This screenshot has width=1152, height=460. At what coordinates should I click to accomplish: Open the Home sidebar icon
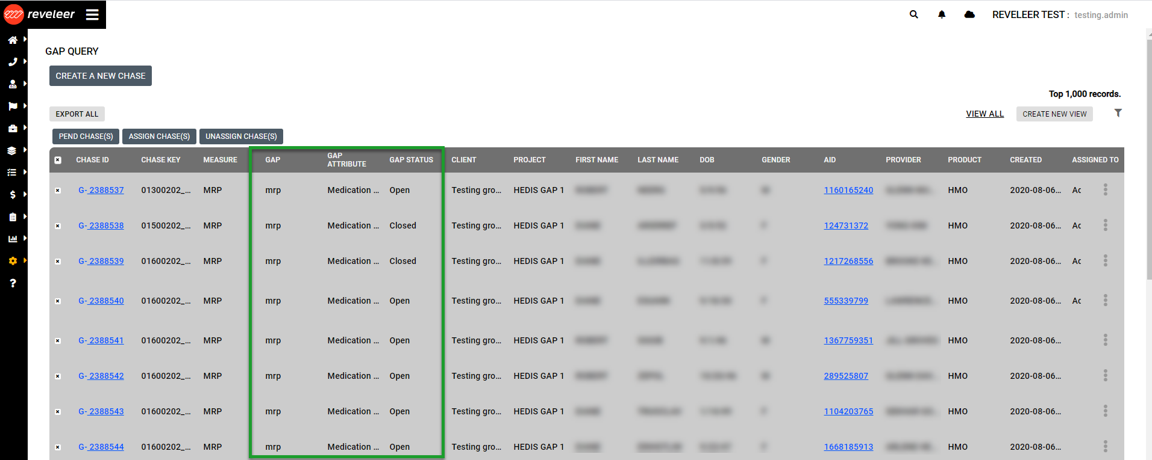[13, 40]
